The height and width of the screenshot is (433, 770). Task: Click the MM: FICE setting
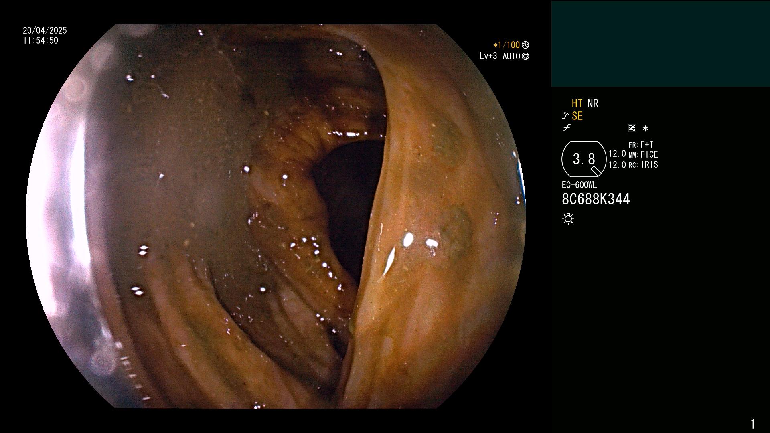[643, 155]
